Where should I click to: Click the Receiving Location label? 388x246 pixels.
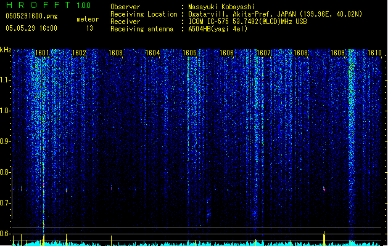tap(144, 14)
